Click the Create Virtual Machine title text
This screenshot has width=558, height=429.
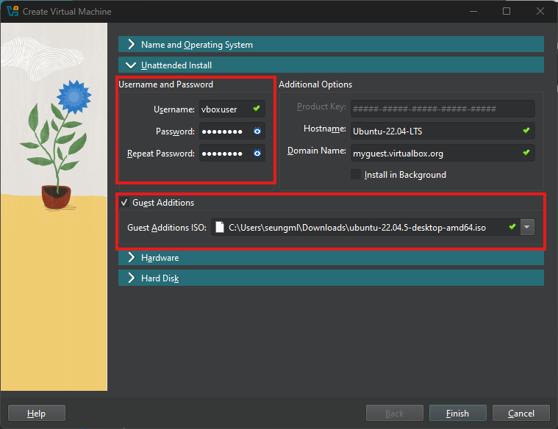[67, 11]
